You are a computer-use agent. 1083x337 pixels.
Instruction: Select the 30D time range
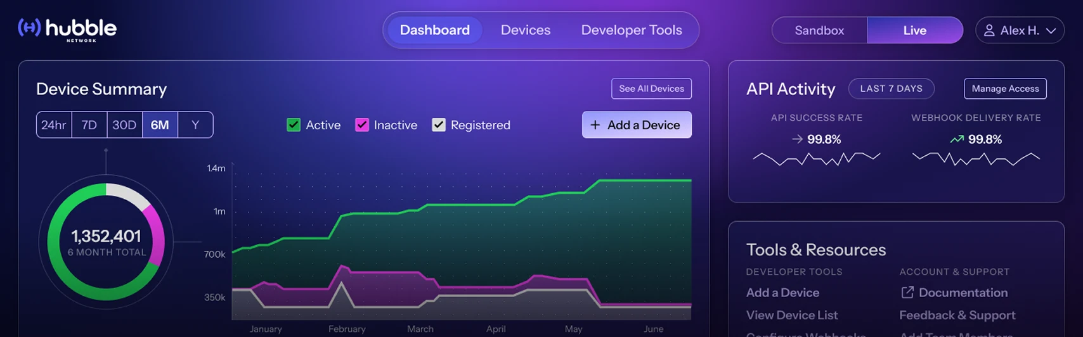(124, 125)
